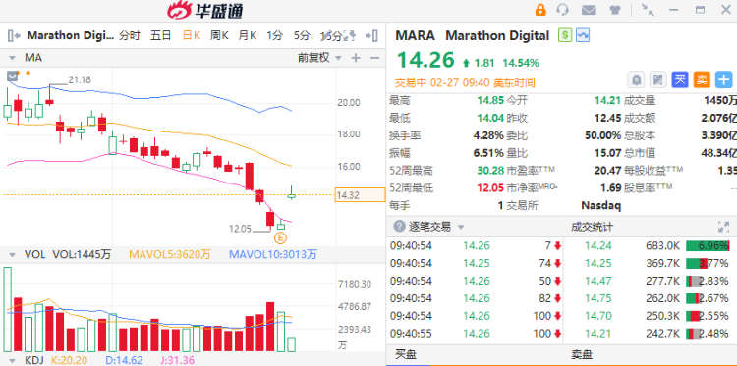737x366 pixels.
Task: Switch to the 分时 intraday tab
Action: [x=130, y=35]
